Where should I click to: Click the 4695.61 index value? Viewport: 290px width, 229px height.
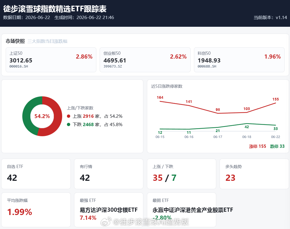(115, 60)
